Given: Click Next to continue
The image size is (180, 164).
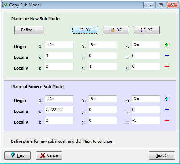Looking at the screenshot, I should tap(162, 155).
